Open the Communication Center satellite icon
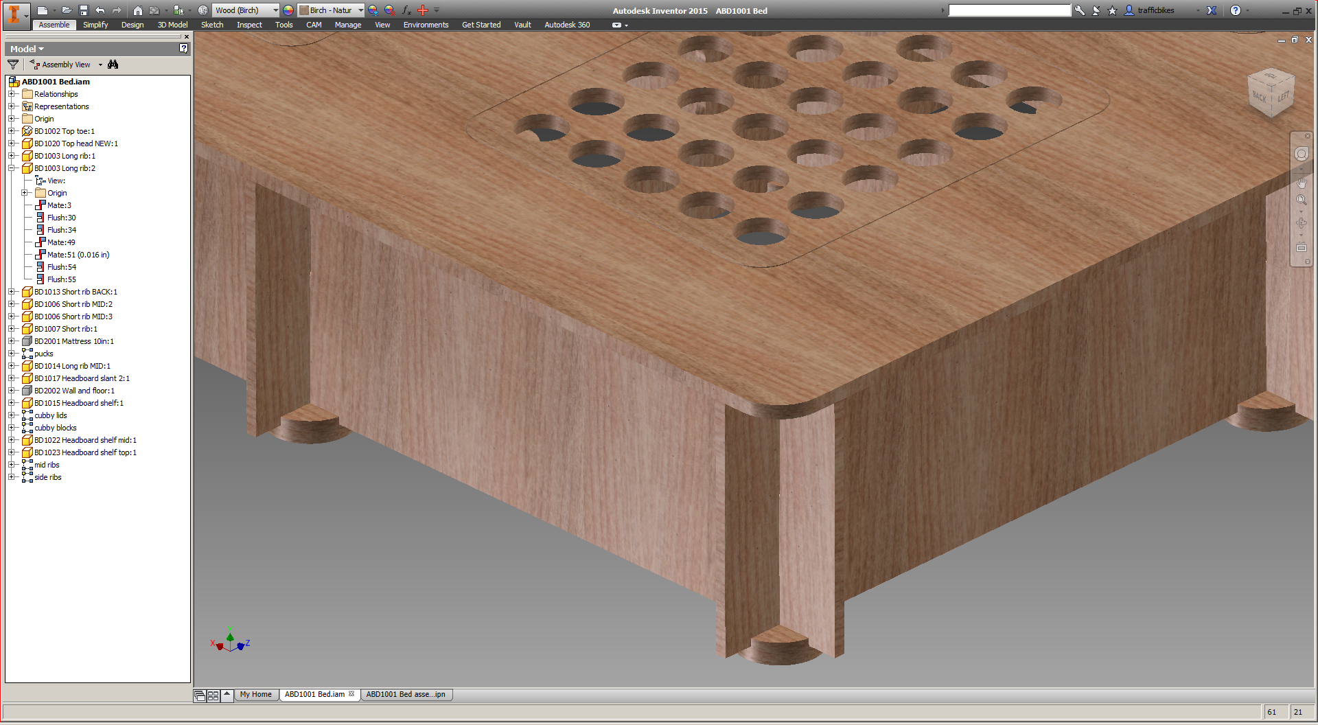Image resolution: width=1318 pixels, height=725 pixels. coord(1096,10)
